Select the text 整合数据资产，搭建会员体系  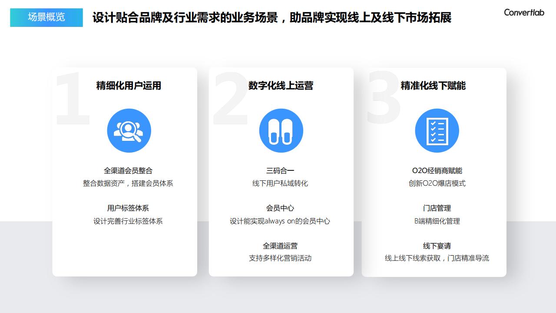[x=128, y=183]
